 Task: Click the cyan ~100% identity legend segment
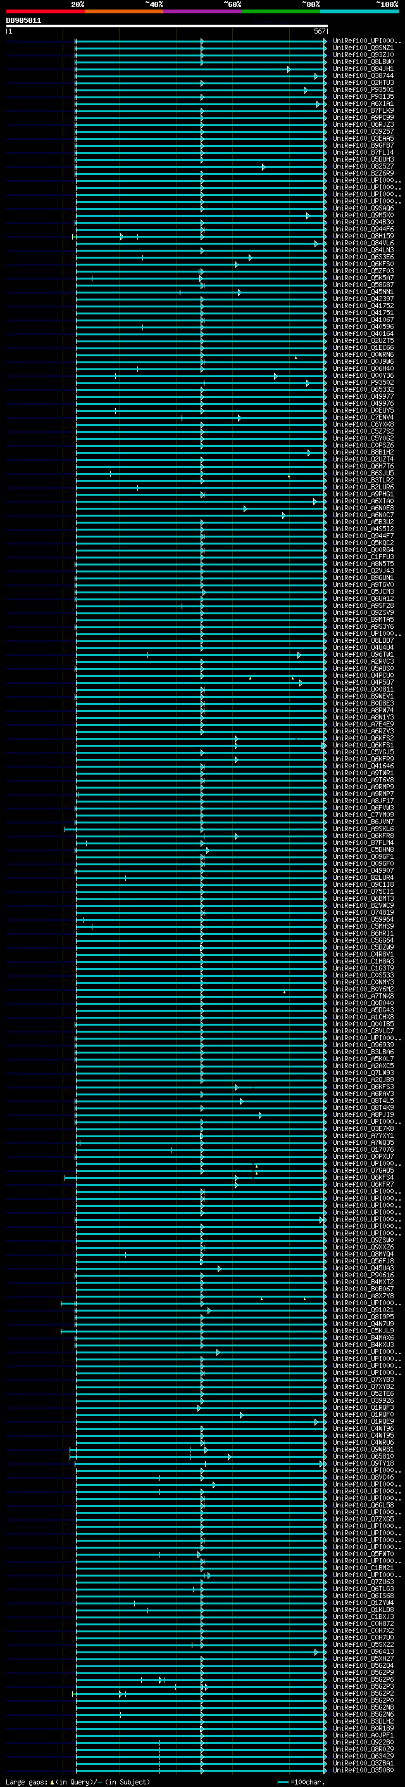click(x=359, y=11)
